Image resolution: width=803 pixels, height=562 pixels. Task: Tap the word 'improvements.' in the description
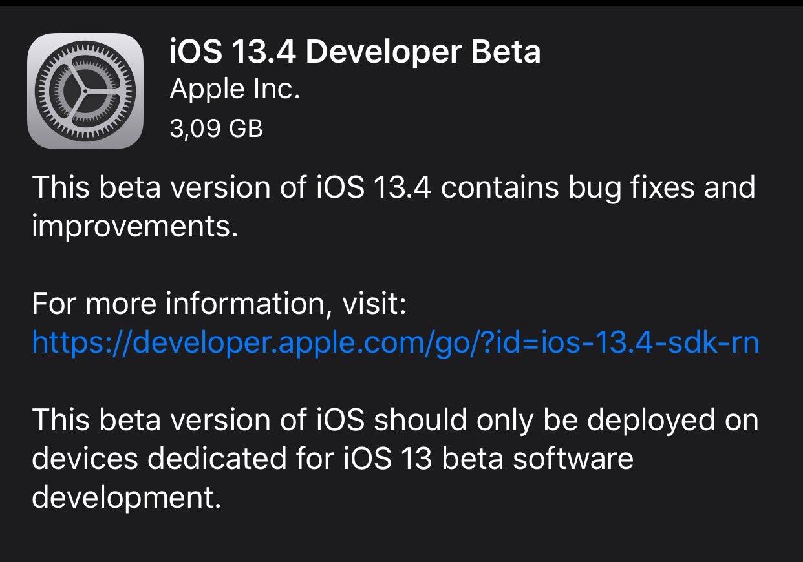click(x=135, y=227)
